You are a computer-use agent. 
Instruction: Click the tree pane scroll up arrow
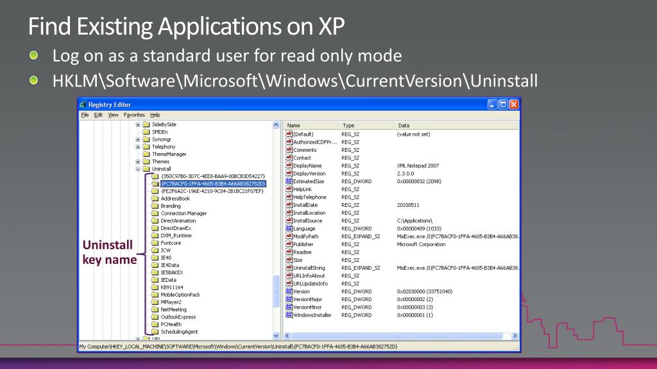(x=276, y=125)
